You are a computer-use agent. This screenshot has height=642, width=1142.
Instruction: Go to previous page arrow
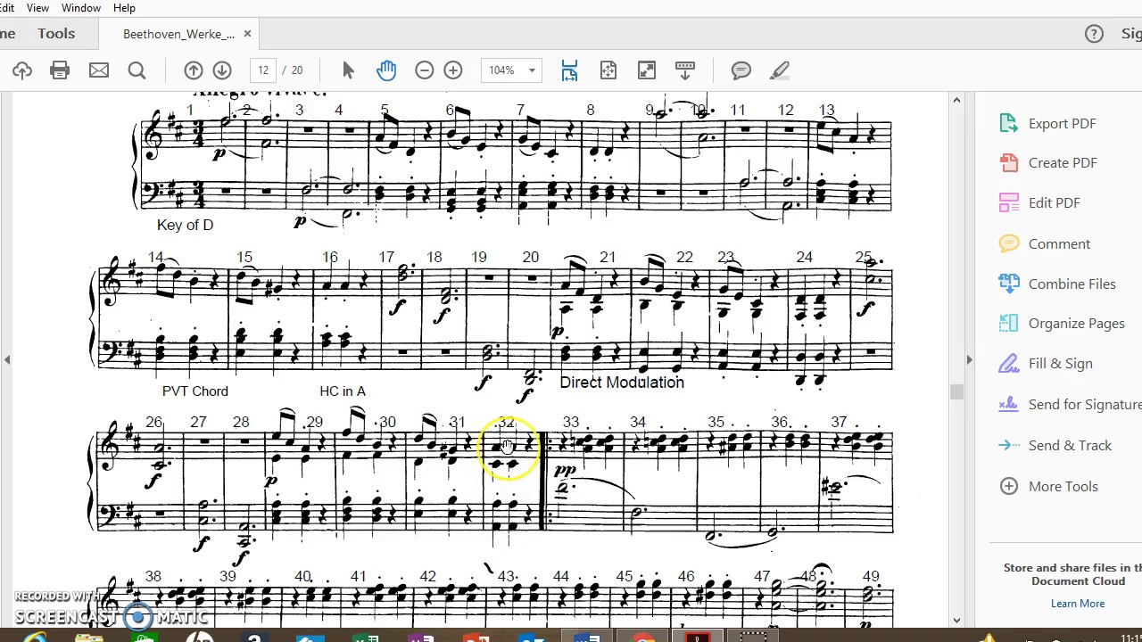pos(193,70)
